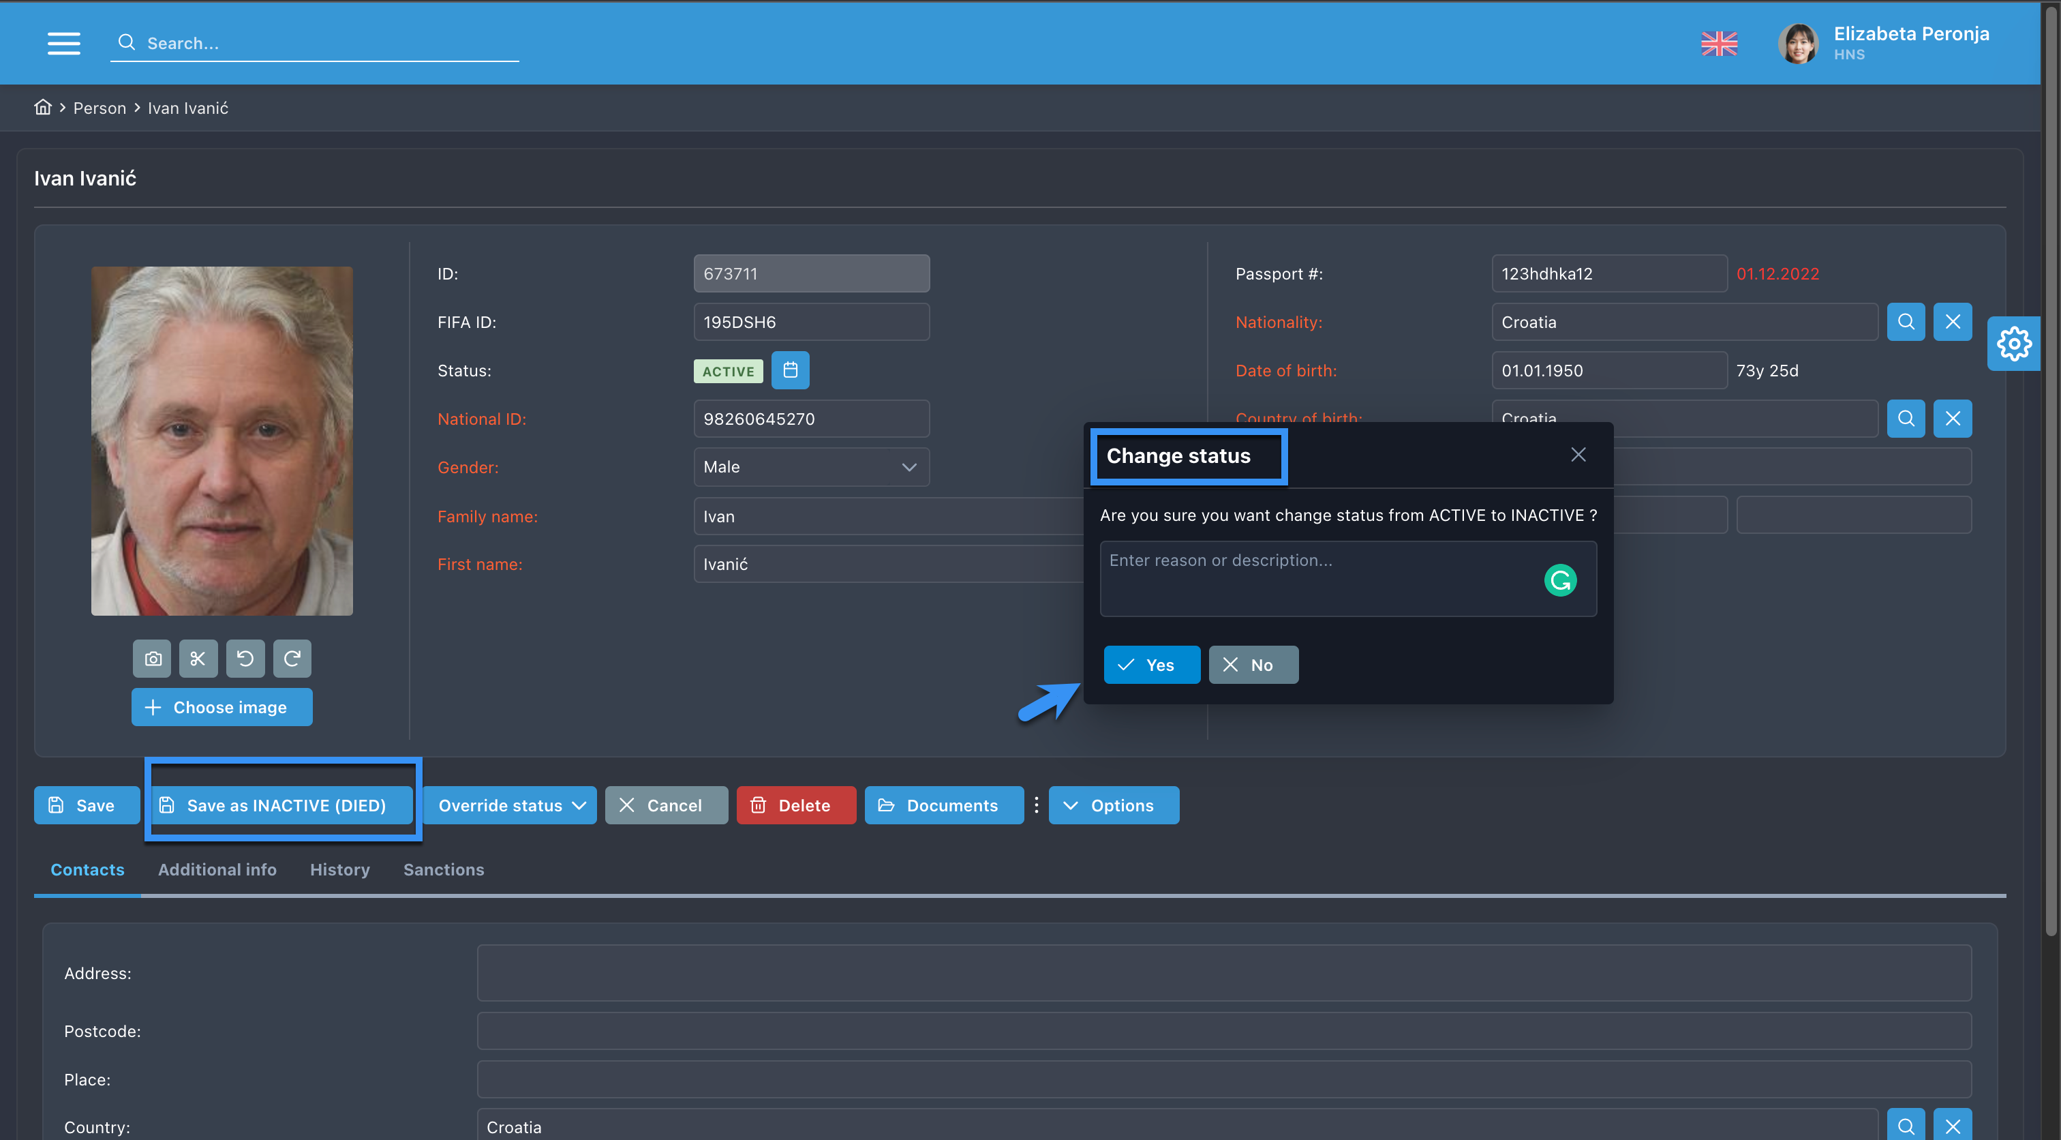This screenshot has width=2061, height=1140.
Task: Close the Change status dialog
Action: [x=1578, y=455]
